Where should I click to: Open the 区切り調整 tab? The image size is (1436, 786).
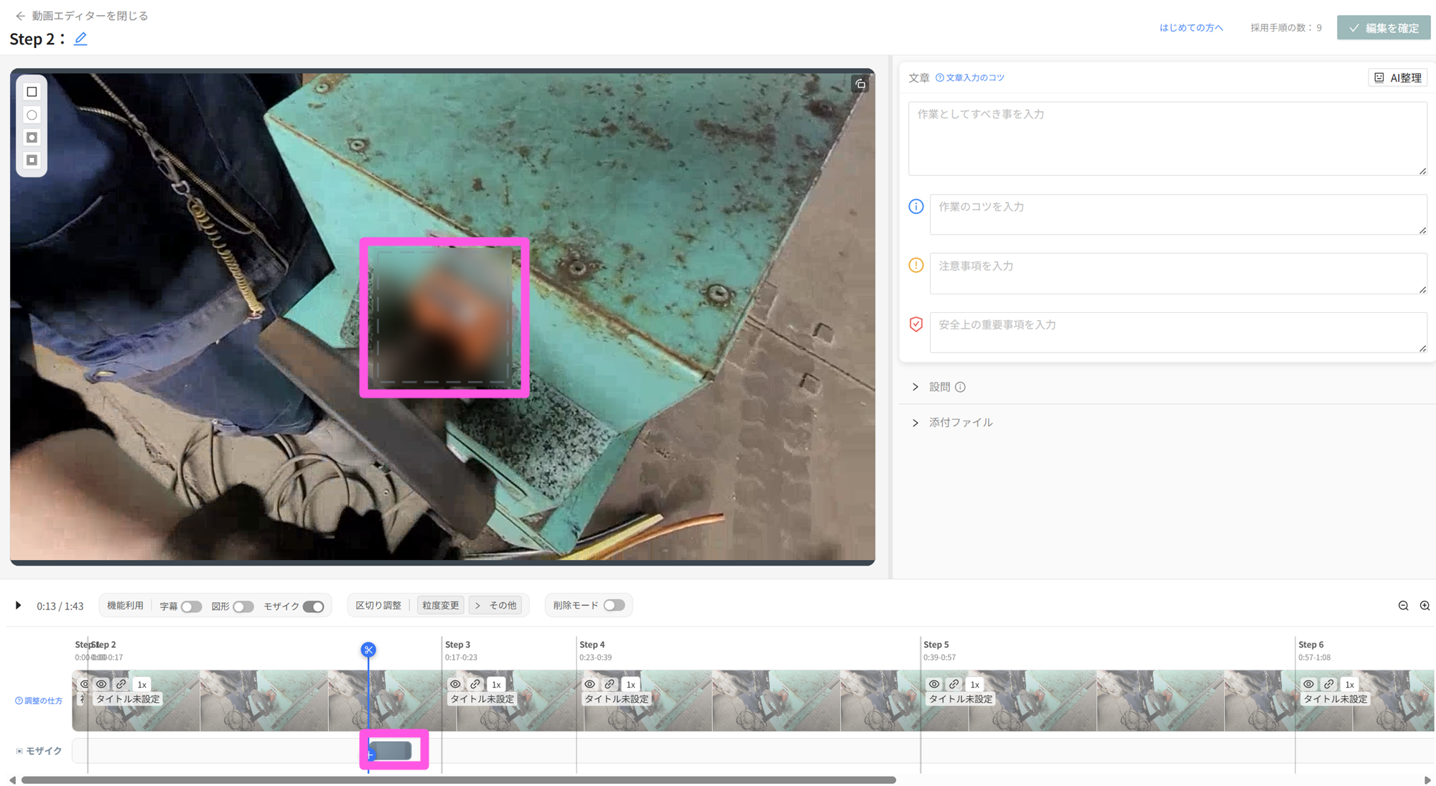tap(378, 605)
